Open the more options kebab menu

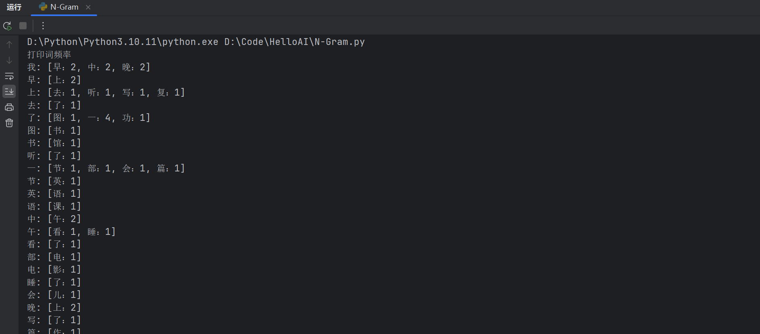43,26
